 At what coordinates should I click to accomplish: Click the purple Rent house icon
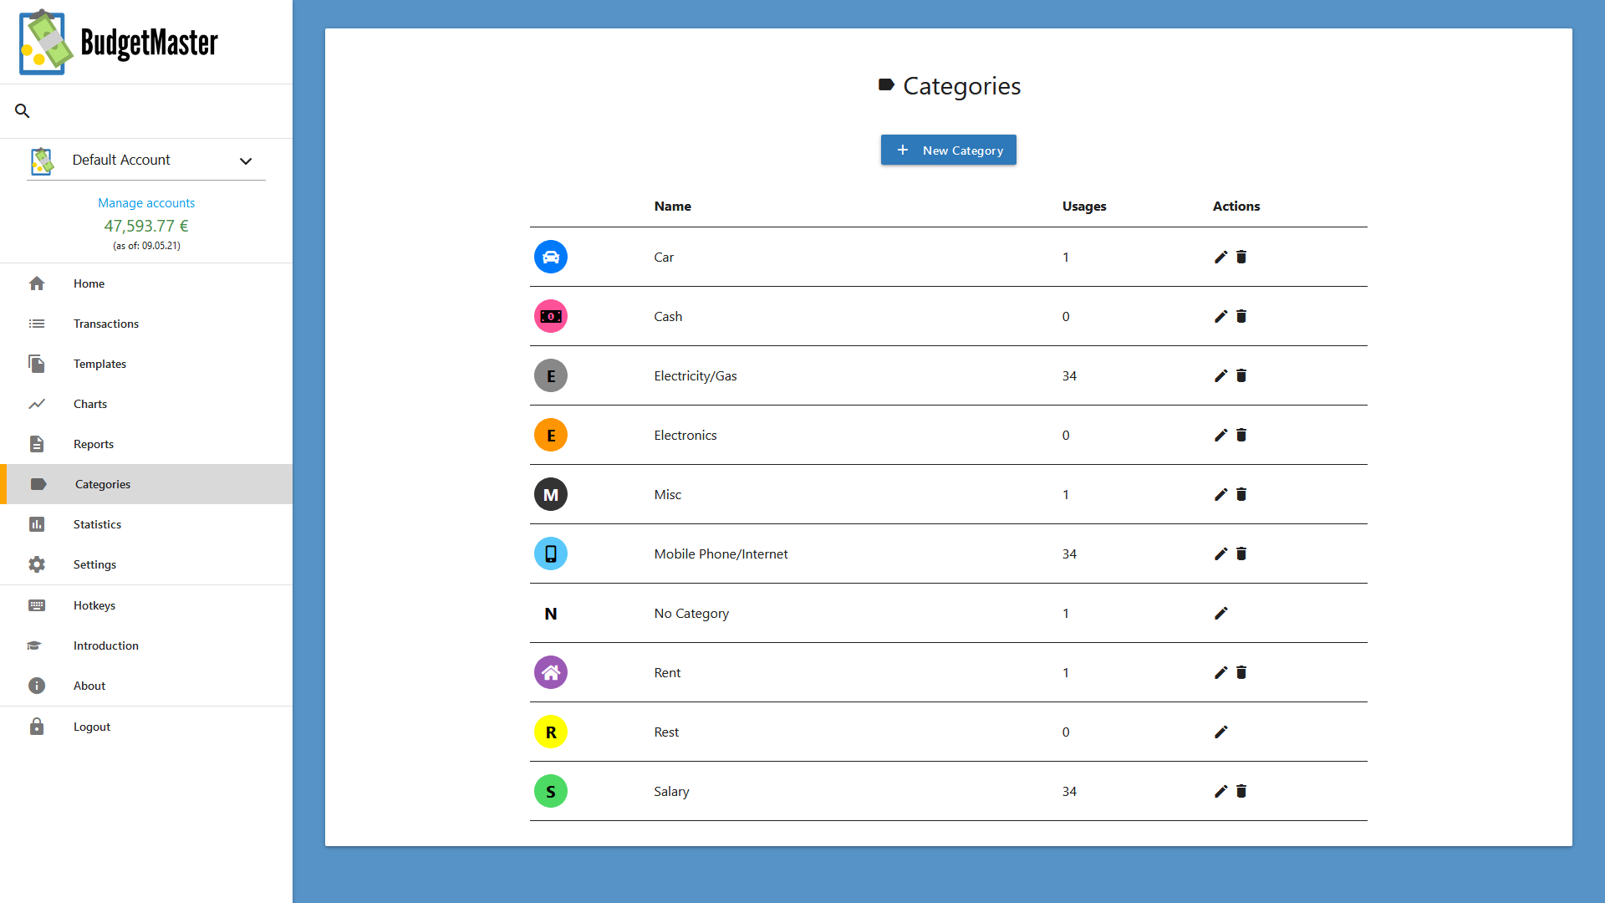[x=551, y=672]
